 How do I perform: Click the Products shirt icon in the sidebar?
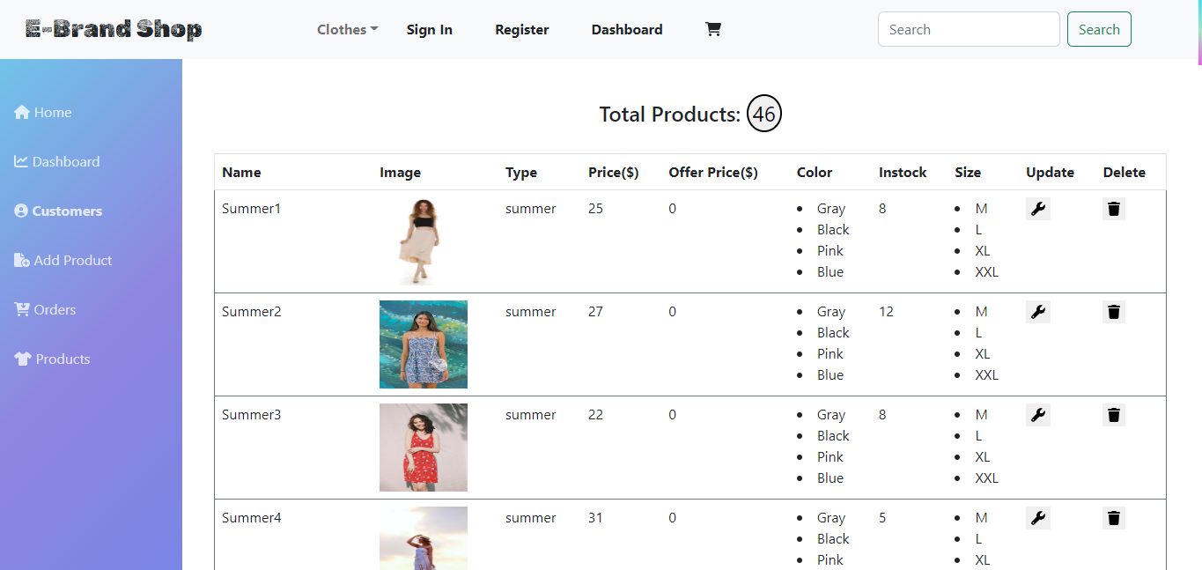20,359
